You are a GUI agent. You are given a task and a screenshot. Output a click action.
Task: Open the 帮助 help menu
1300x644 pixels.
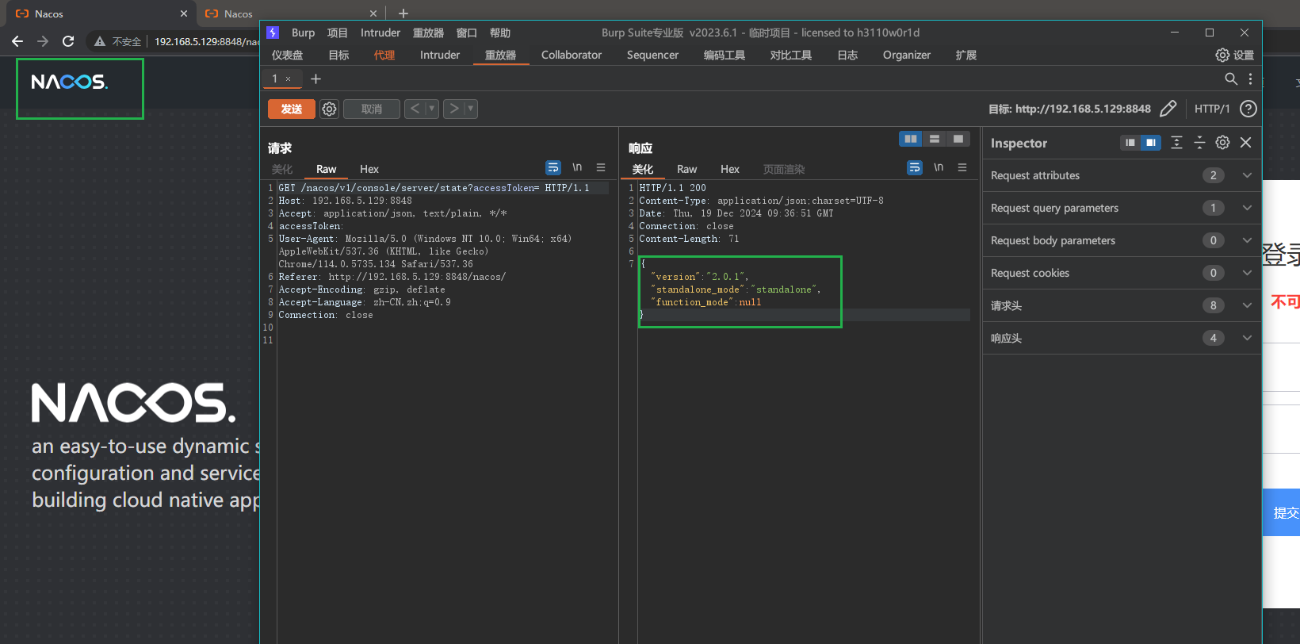[500, 33]
